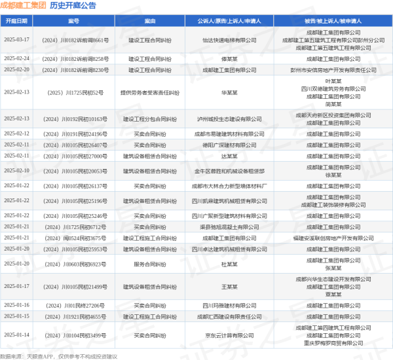
Task: Click cause 服务合同纠纷
Action: [150, 264]
